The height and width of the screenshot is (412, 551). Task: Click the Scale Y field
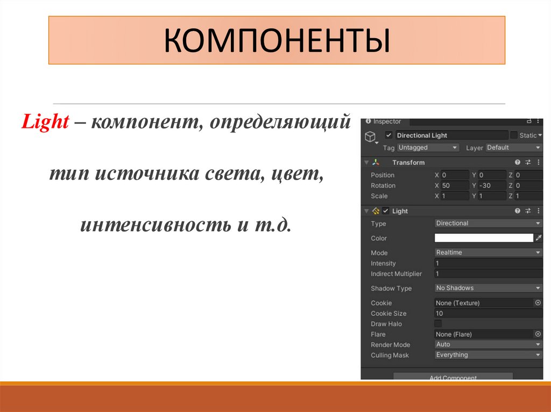click(x=492, y=196)
